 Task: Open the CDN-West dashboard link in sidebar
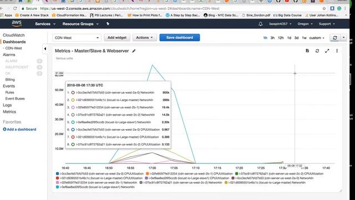point(13,48)
